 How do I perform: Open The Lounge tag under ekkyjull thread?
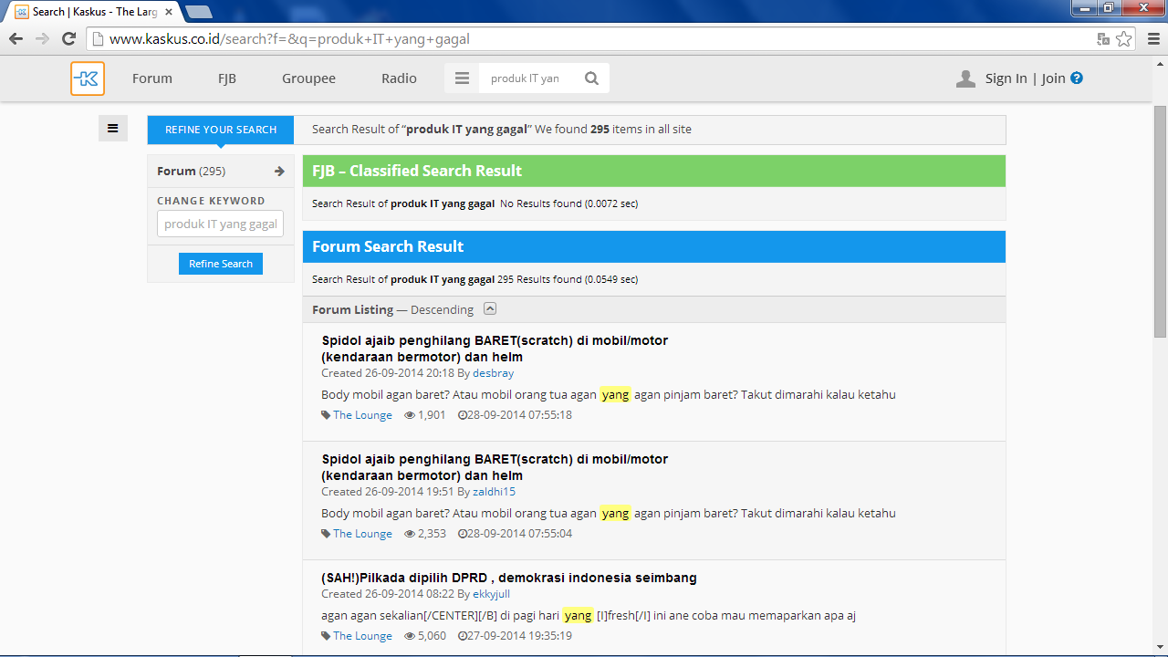click(362, 636)
